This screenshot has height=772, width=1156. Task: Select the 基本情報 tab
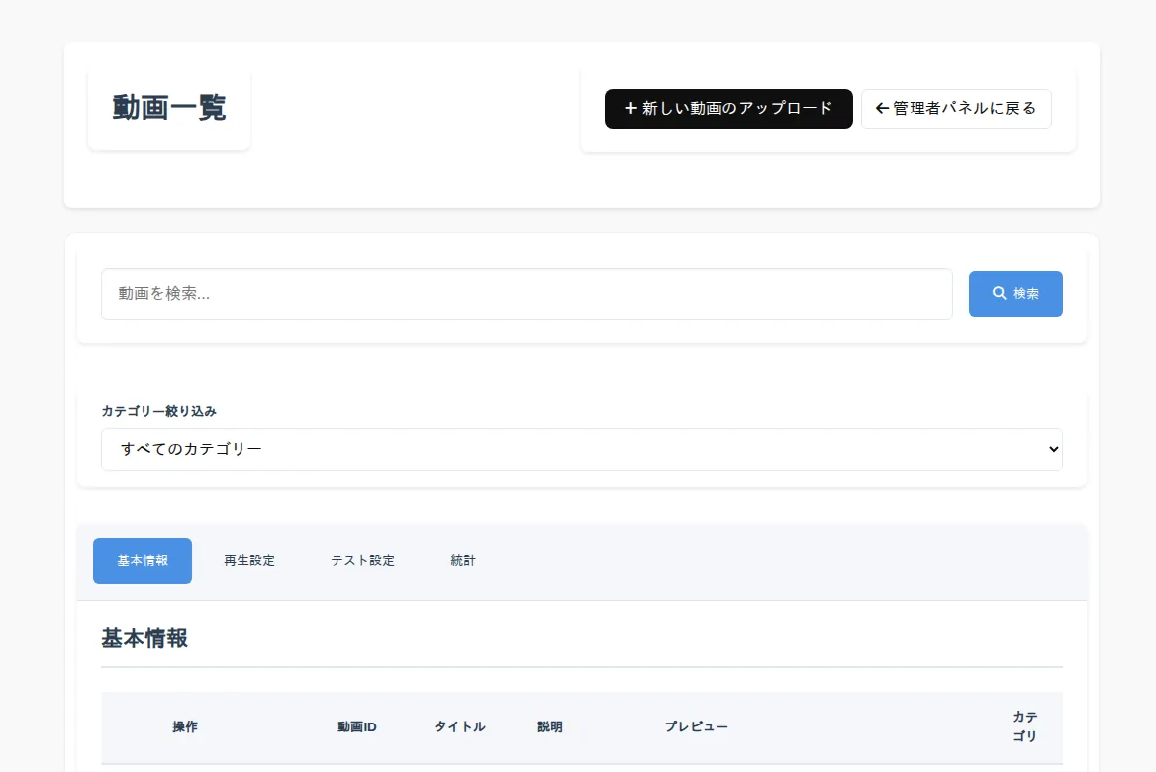pos(143,561)
